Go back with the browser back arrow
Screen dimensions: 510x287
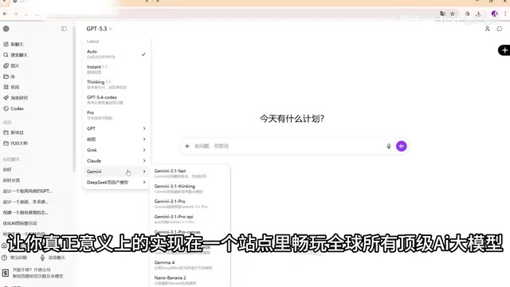point(5,14)
